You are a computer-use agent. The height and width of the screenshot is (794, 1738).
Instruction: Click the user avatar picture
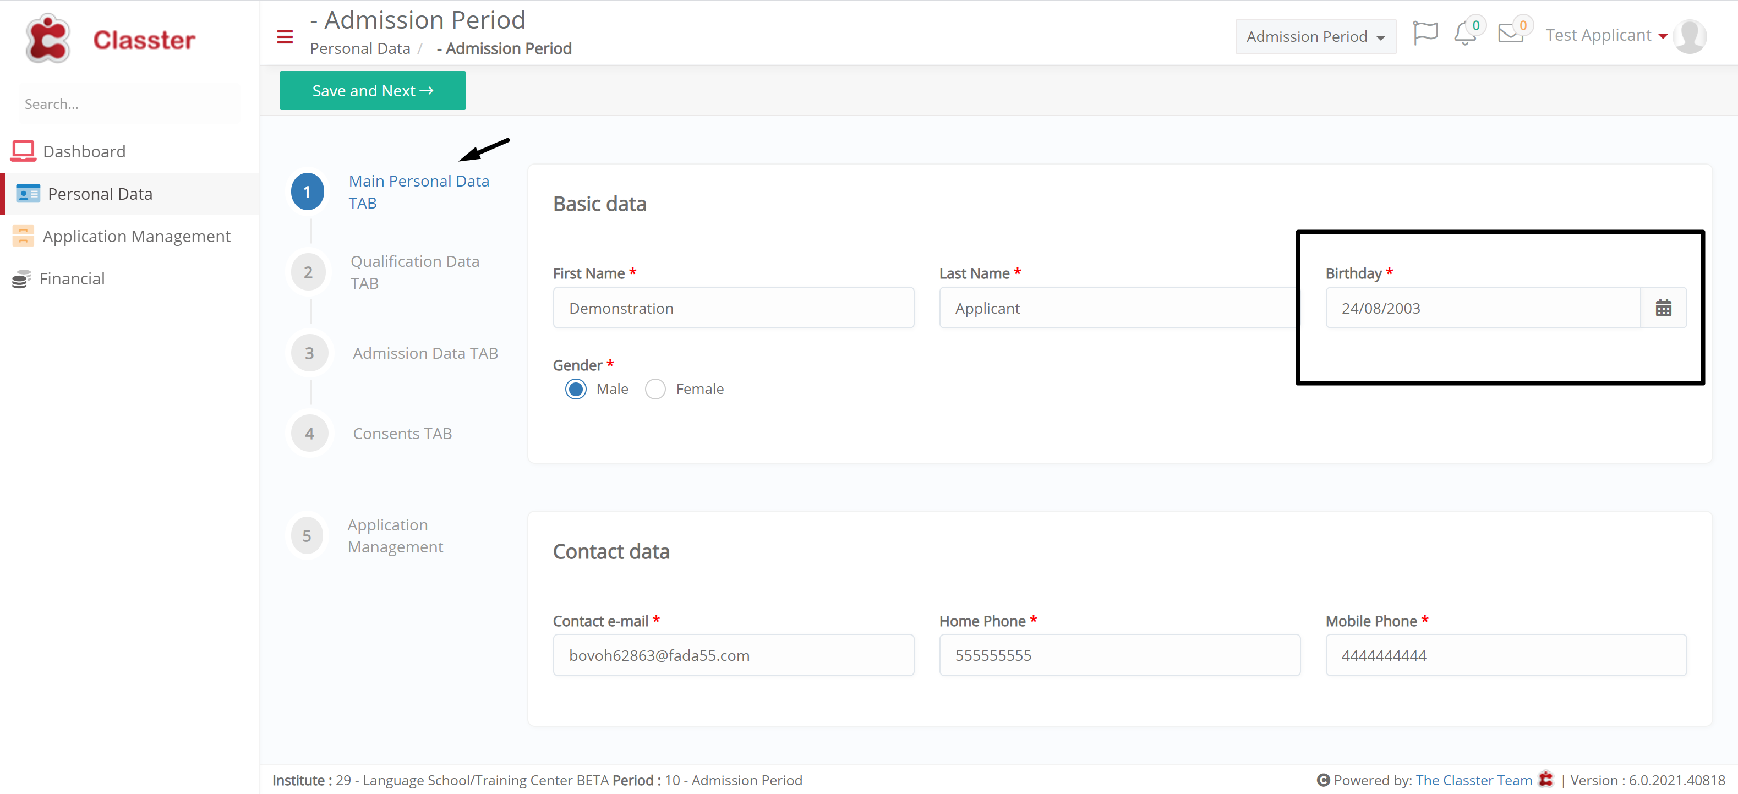[1690, 36]
